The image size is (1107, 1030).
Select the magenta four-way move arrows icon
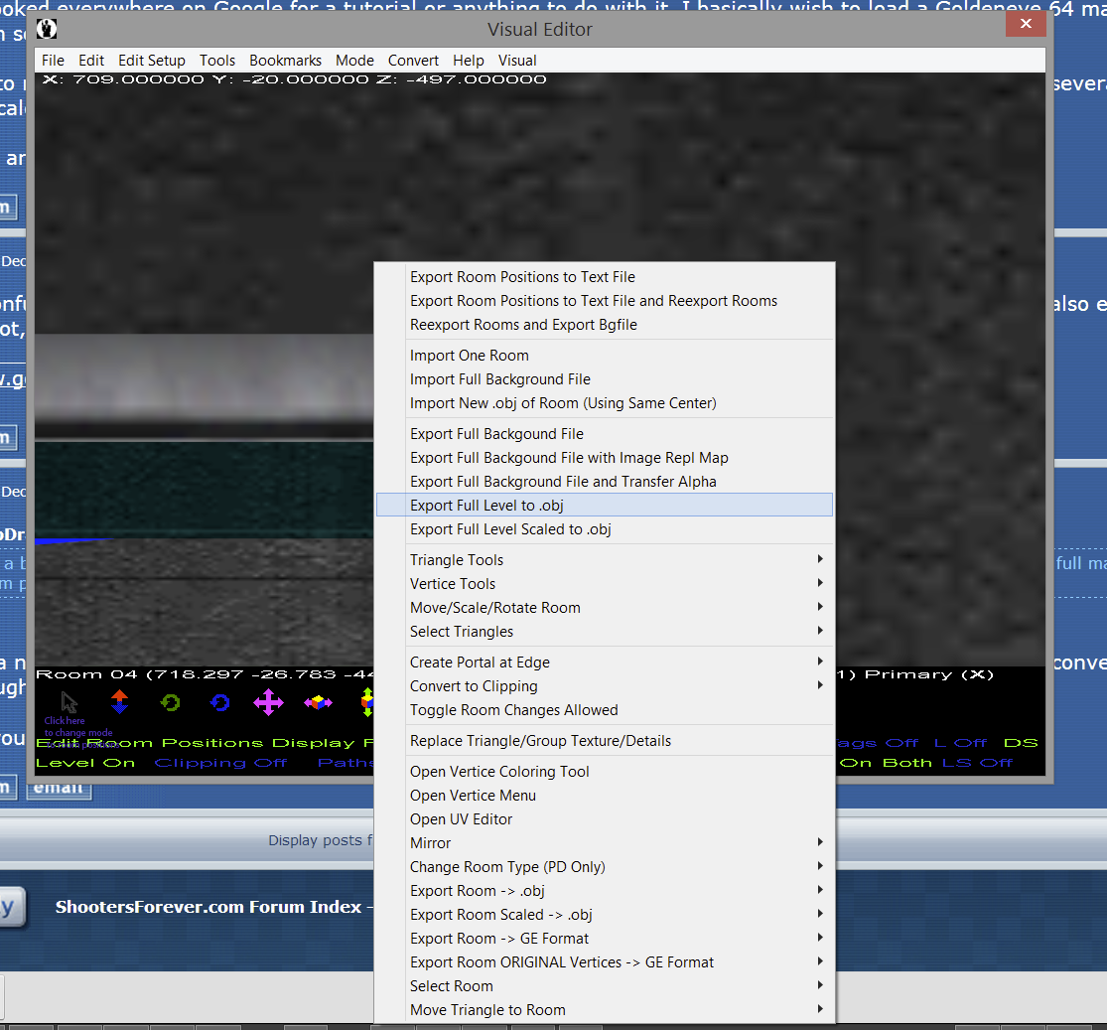[x=268, y=703]
